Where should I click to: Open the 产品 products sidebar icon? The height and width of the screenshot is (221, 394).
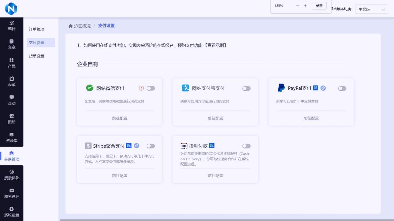click(11, 60)
